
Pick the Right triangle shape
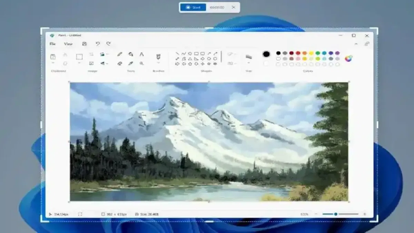(196, 59)
